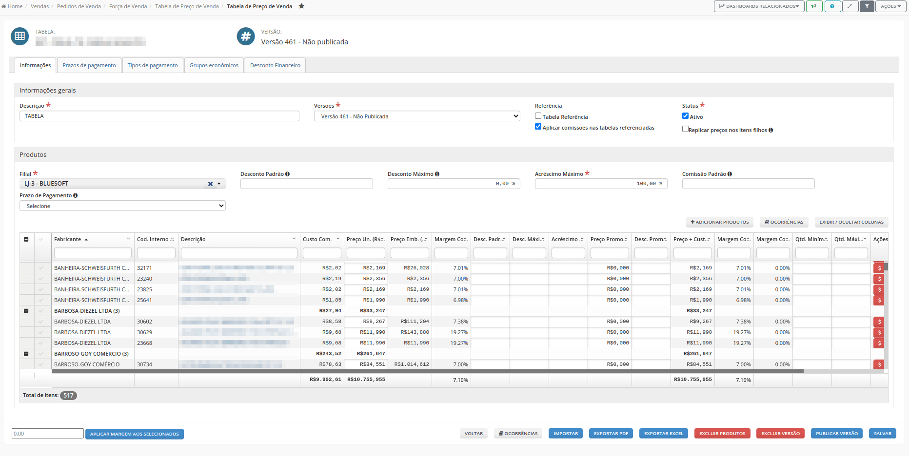This screenshot has width=909, height=456.
Task: Toggle the favorite star next to breadcrumb
Action: click(301, 6)
